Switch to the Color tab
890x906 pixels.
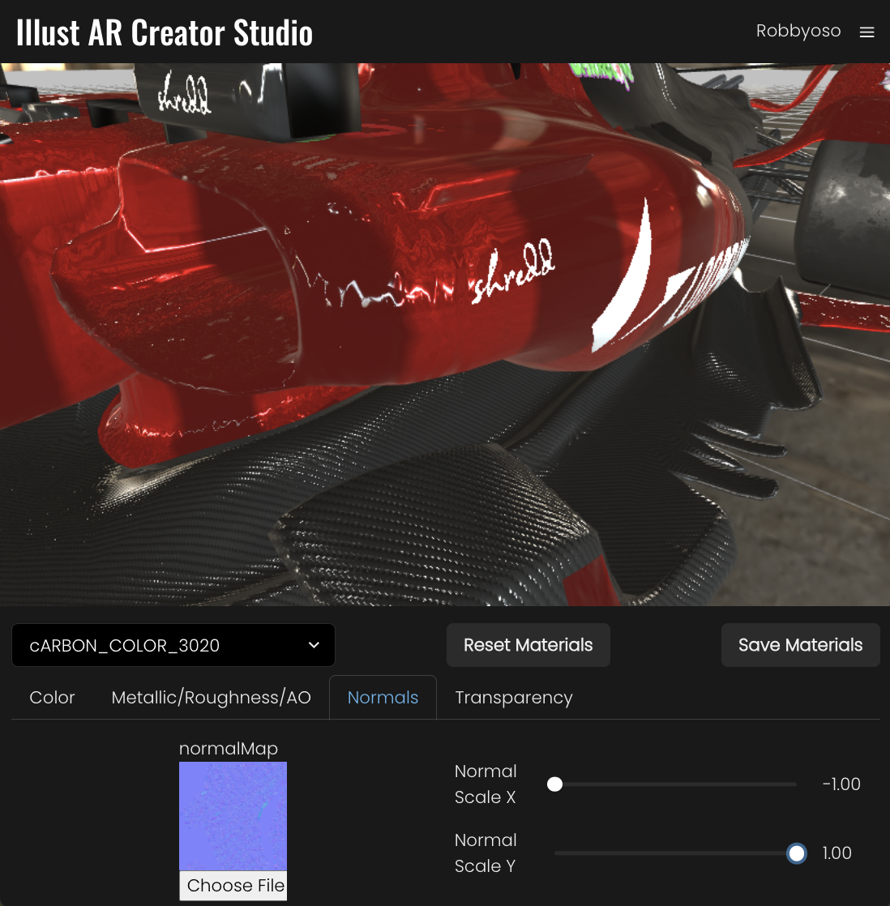52,698
